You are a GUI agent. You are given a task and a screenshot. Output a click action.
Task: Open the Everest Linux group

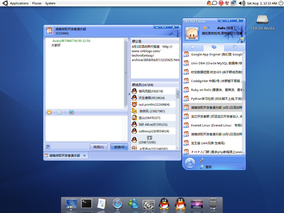(x=212, y=125)
